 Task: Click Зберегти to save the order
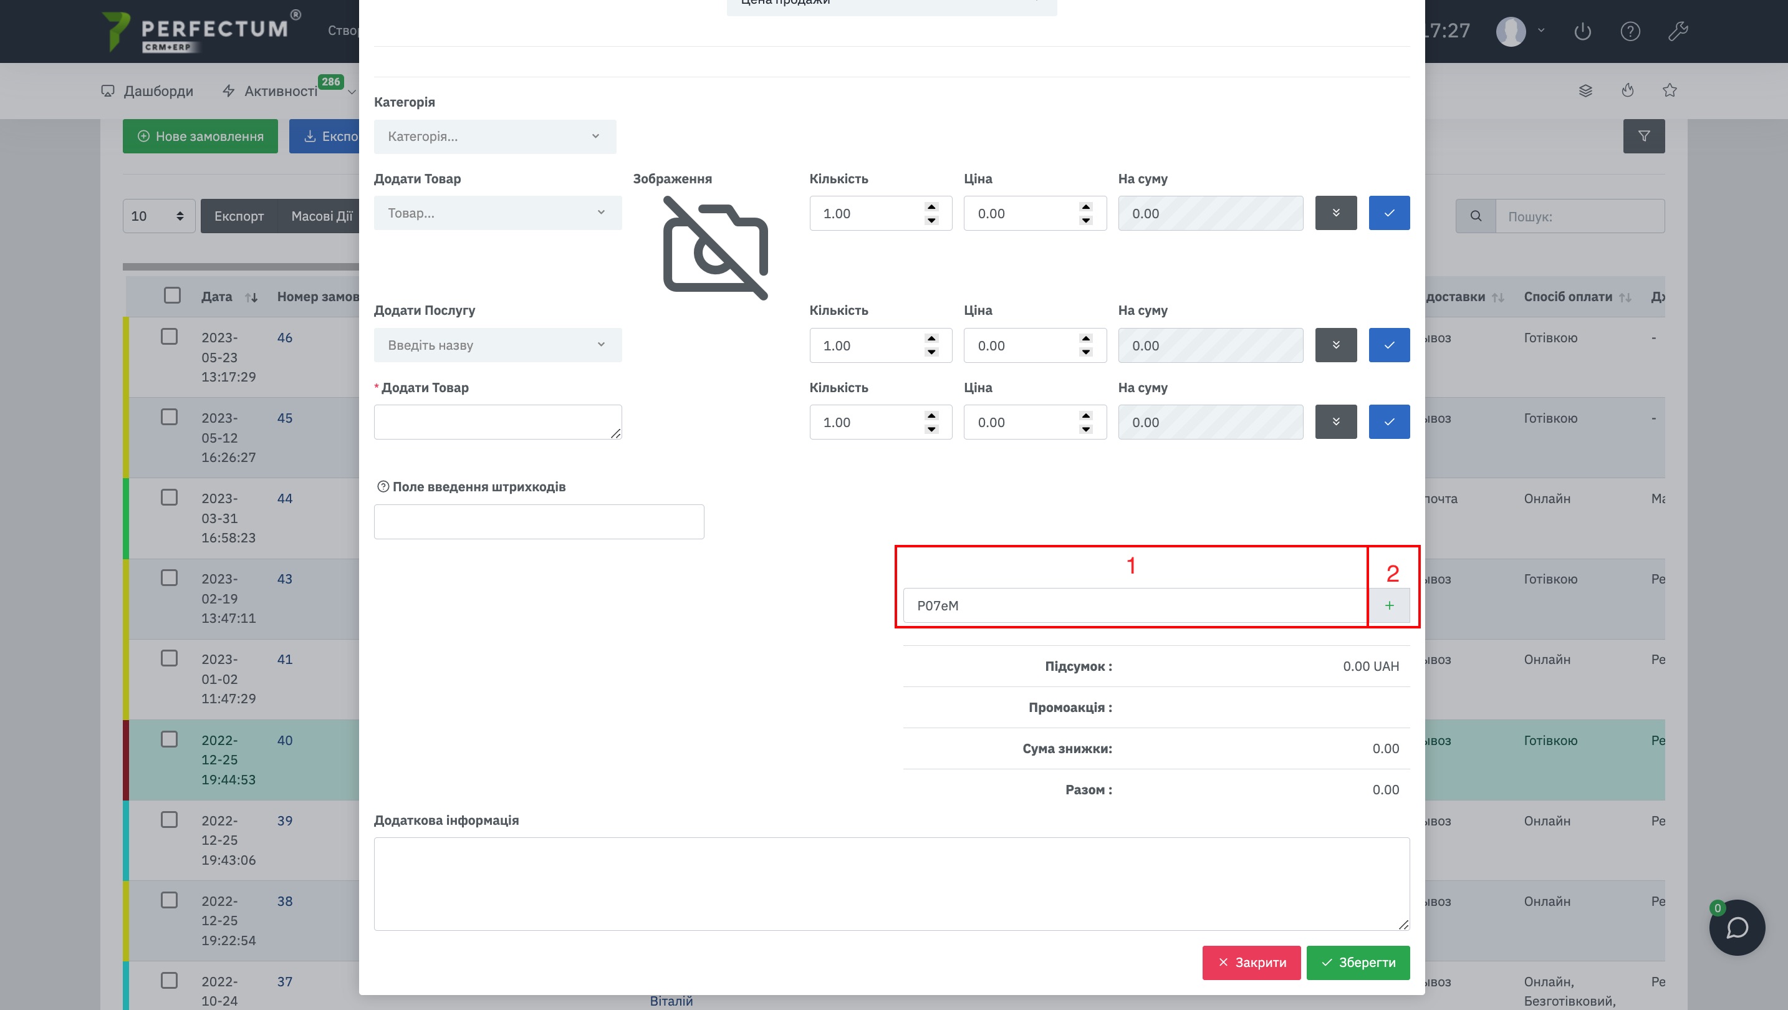[x=1358, y=962]
